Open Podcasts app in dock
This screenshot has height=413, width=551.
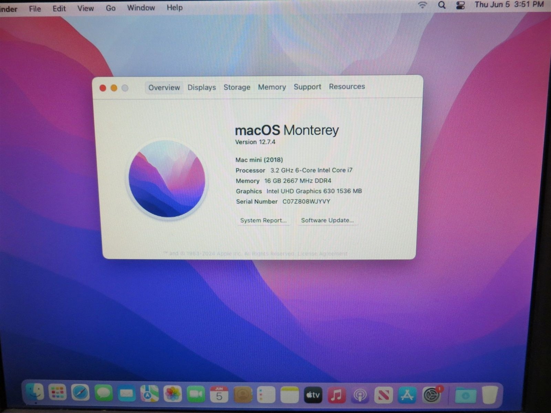(x=360, y=395)
